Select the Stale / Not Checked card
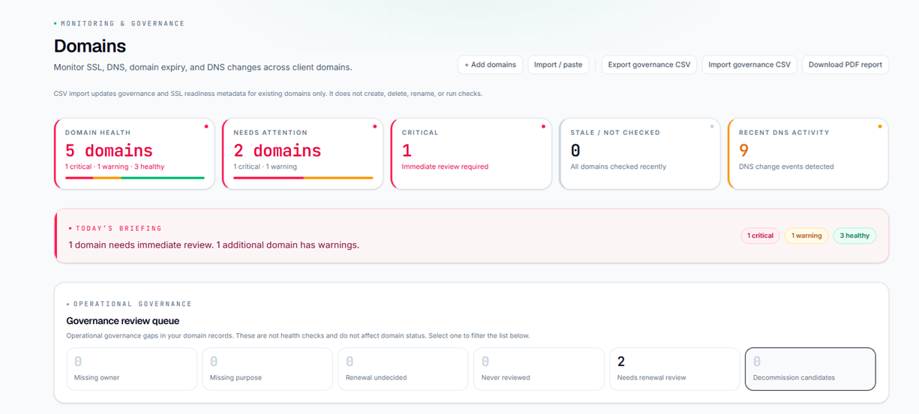 pyautogui.click(x=640, y=153)
